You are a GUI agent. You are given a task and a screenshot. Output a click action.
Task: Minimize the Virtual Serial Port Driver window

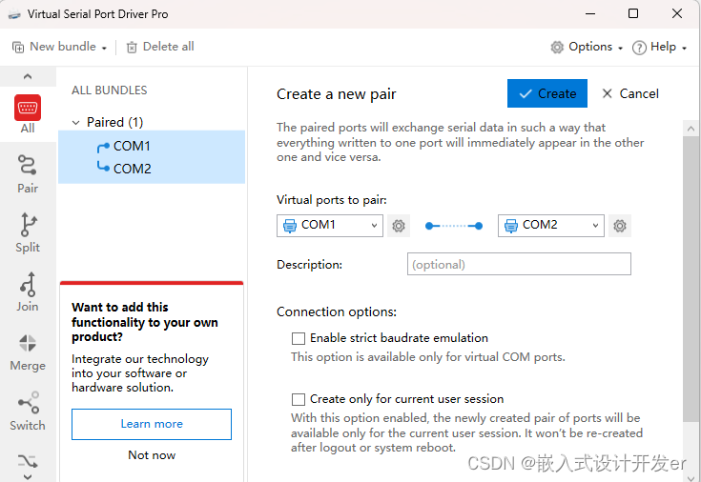590,14
